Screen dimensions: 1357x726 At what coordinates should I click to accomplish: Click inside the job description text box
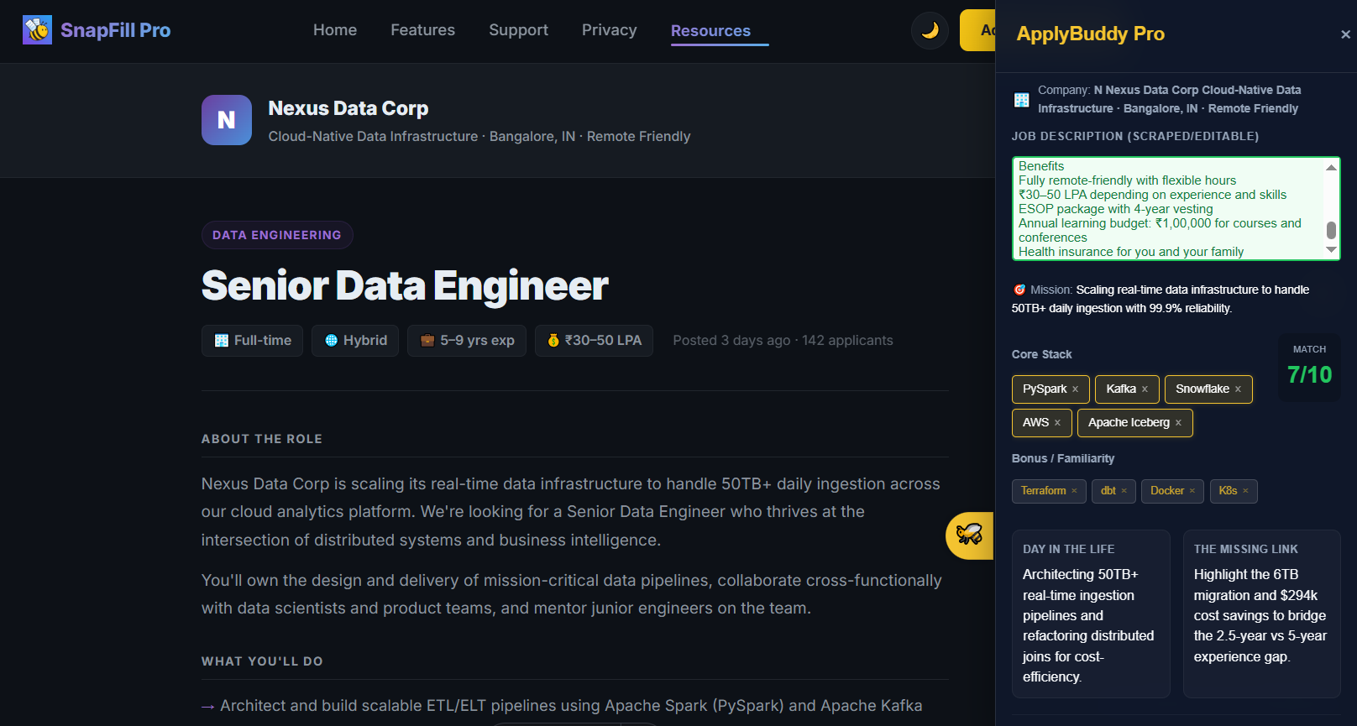pos(1167,209)
